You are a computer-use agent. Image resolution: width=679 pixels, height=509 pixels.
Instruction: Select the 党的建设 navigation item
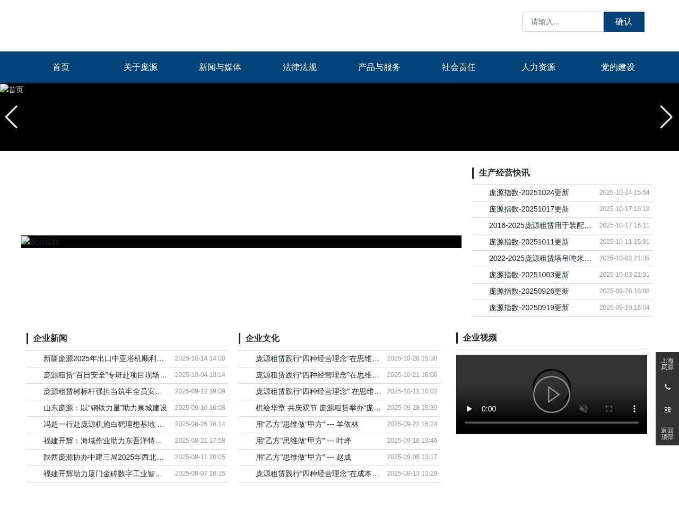(617, 67)
